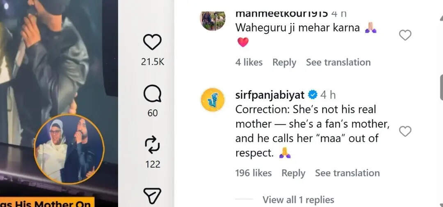
Task: Reply to sirfpanjabiyat's correction comment
Action: point(293,173)
